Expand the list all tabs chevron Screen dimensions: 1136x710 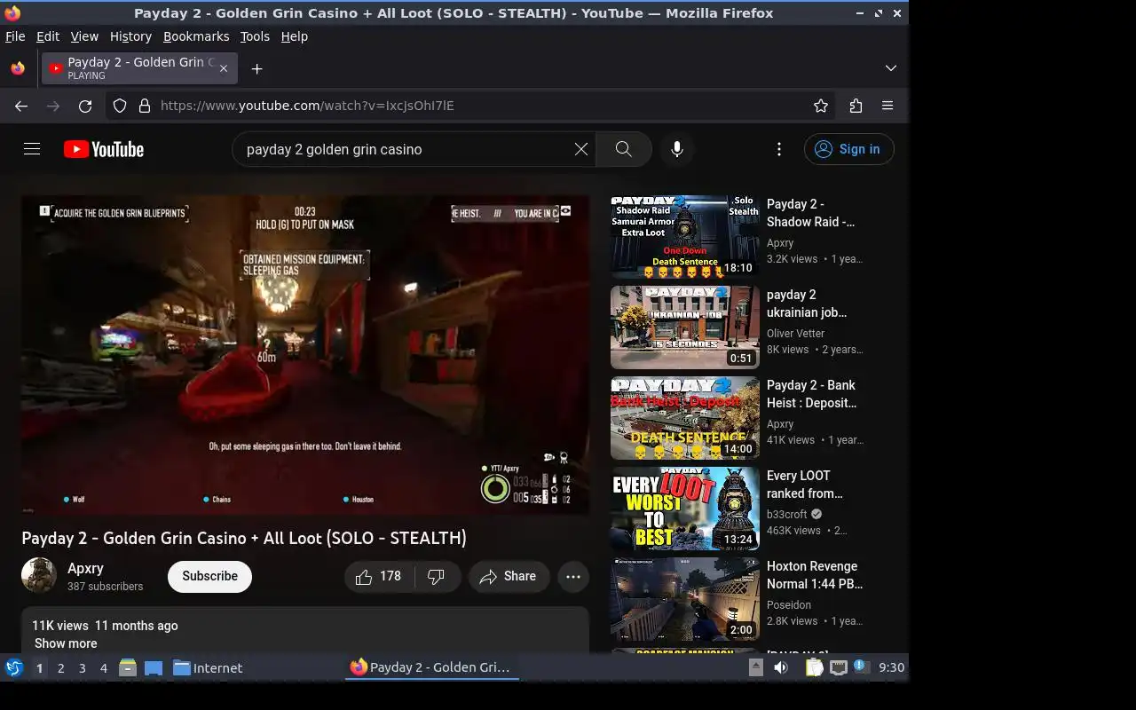click(891, 68)
